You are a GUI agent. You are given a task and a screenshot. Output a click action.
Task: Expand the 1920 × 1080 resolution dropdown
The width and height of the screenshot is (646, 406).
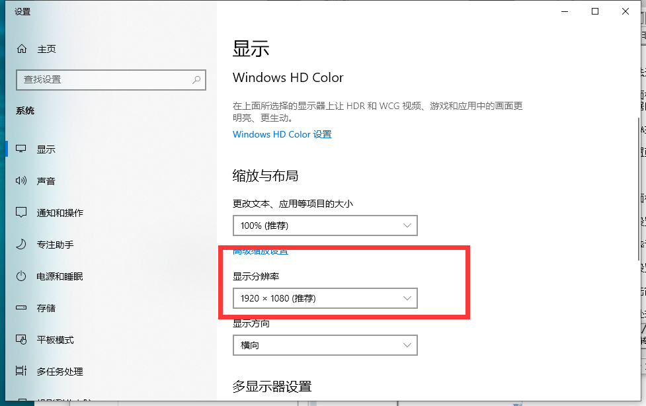click(325, 298)
